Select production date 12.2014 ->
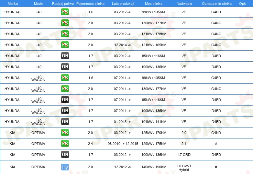Viewport: 253px width, 174px height. [123, 45]
